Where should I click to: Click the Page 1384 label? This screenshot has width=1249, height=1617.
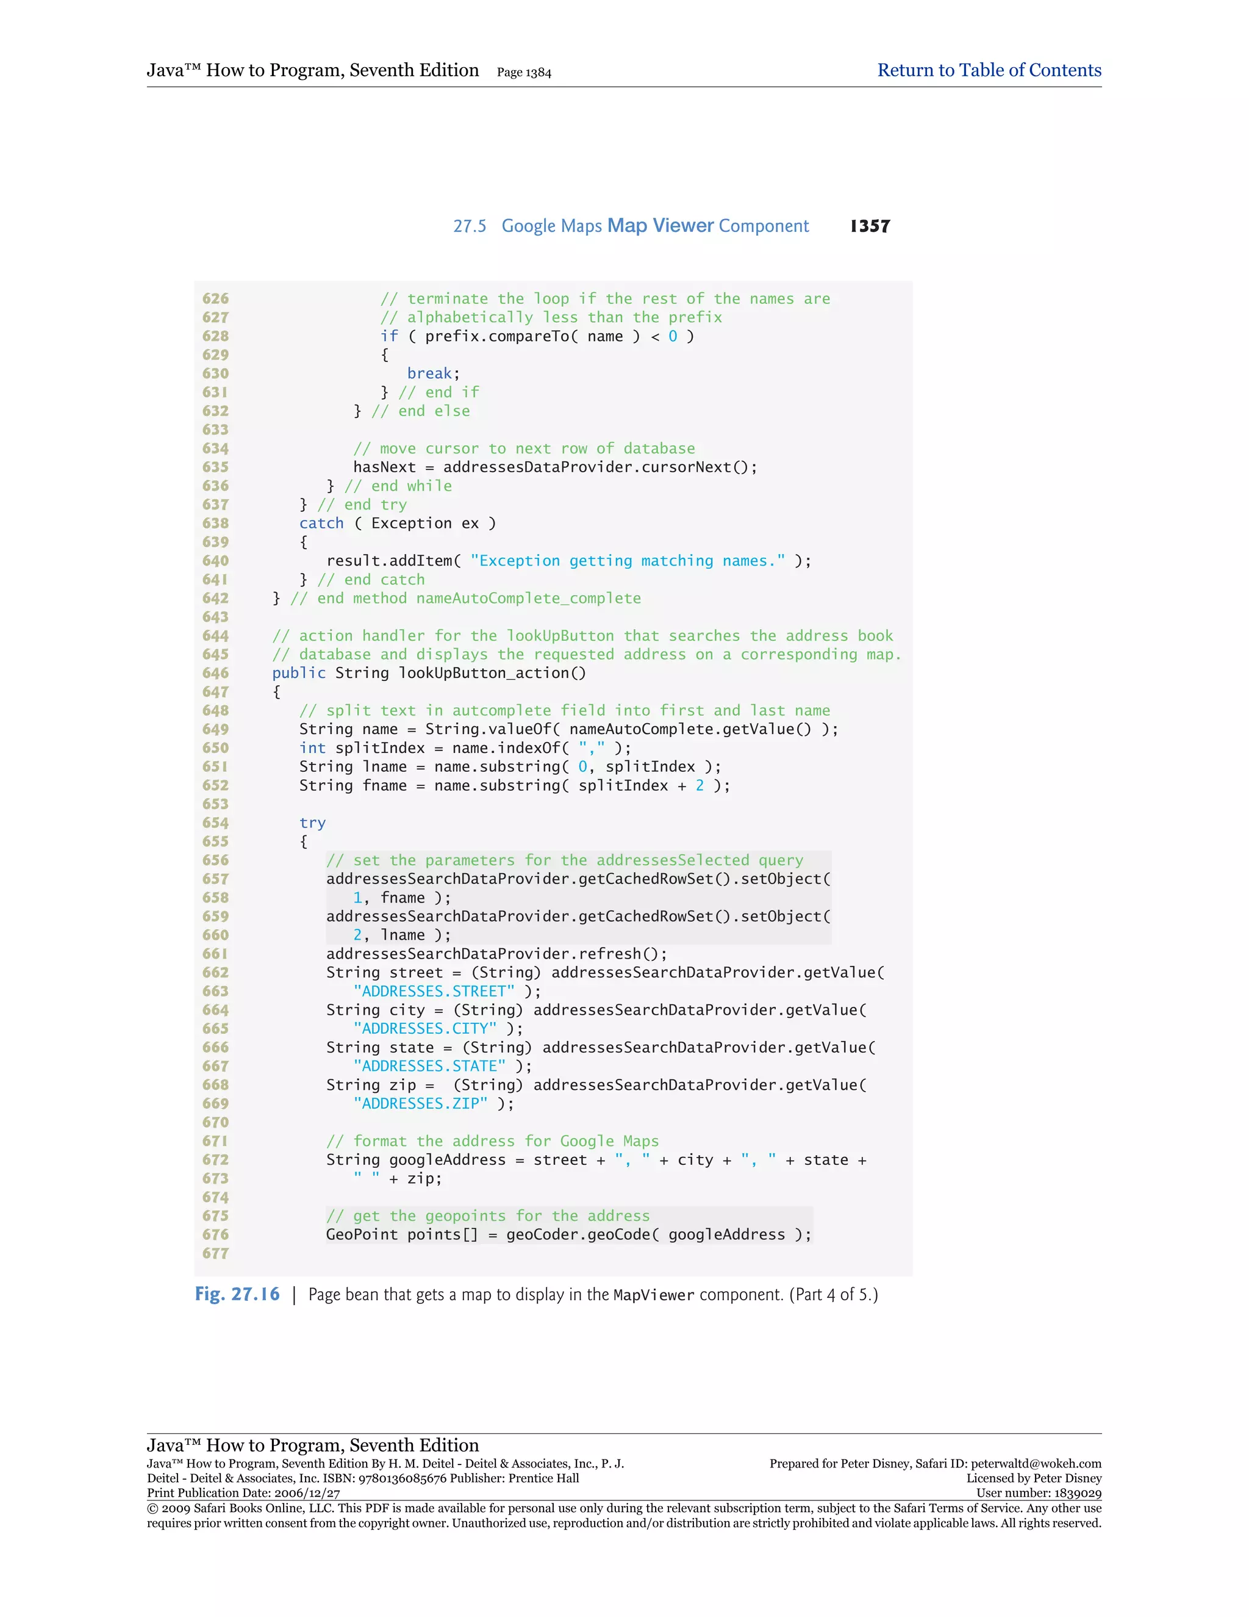pos(524,73)
